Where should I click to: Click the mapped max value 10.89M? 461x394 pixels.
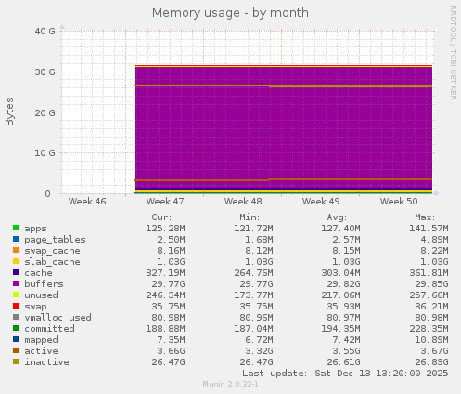point(431,340)
